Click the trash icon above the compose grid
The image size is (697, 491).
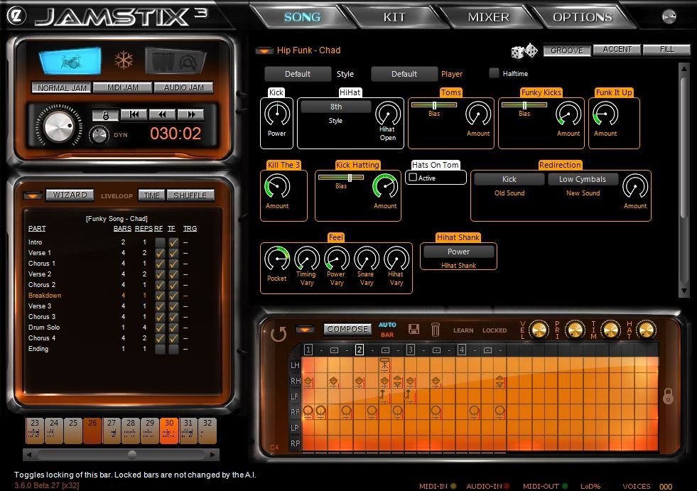coord(436,328)
